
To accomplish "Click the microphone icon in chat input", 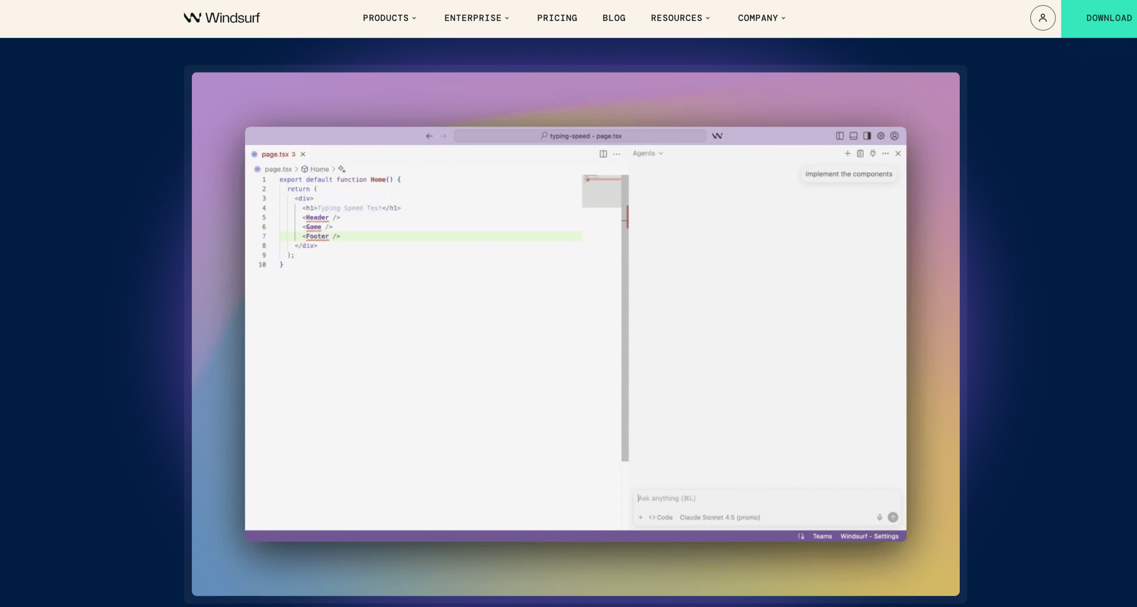I will [879, 517].
